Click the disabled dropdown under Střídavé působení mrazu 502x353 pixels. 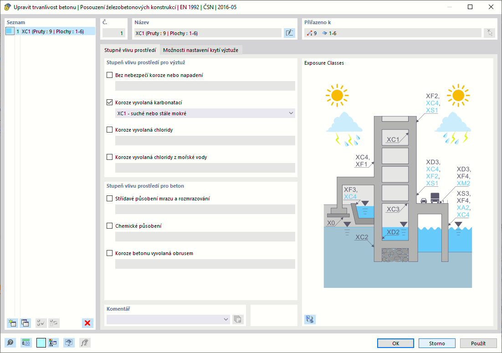[205, 210]
